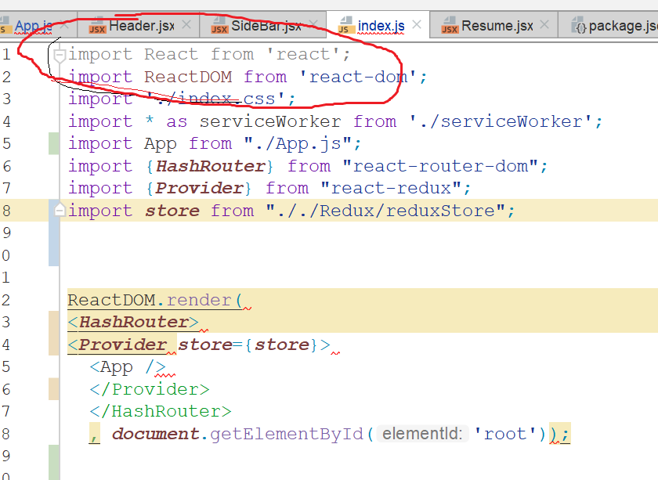The image size is (658, 480).
Task: Click store identifier in import line 8
Action: [x=172, y=211]
